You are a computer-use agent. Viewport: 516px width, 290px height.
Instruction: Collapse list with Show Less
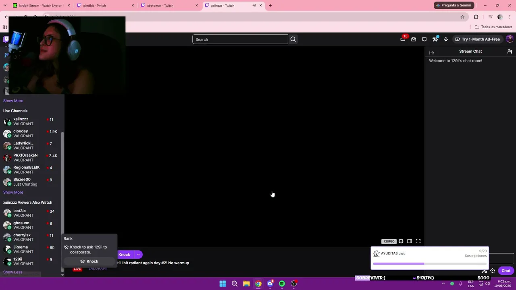tap(13, 272)
